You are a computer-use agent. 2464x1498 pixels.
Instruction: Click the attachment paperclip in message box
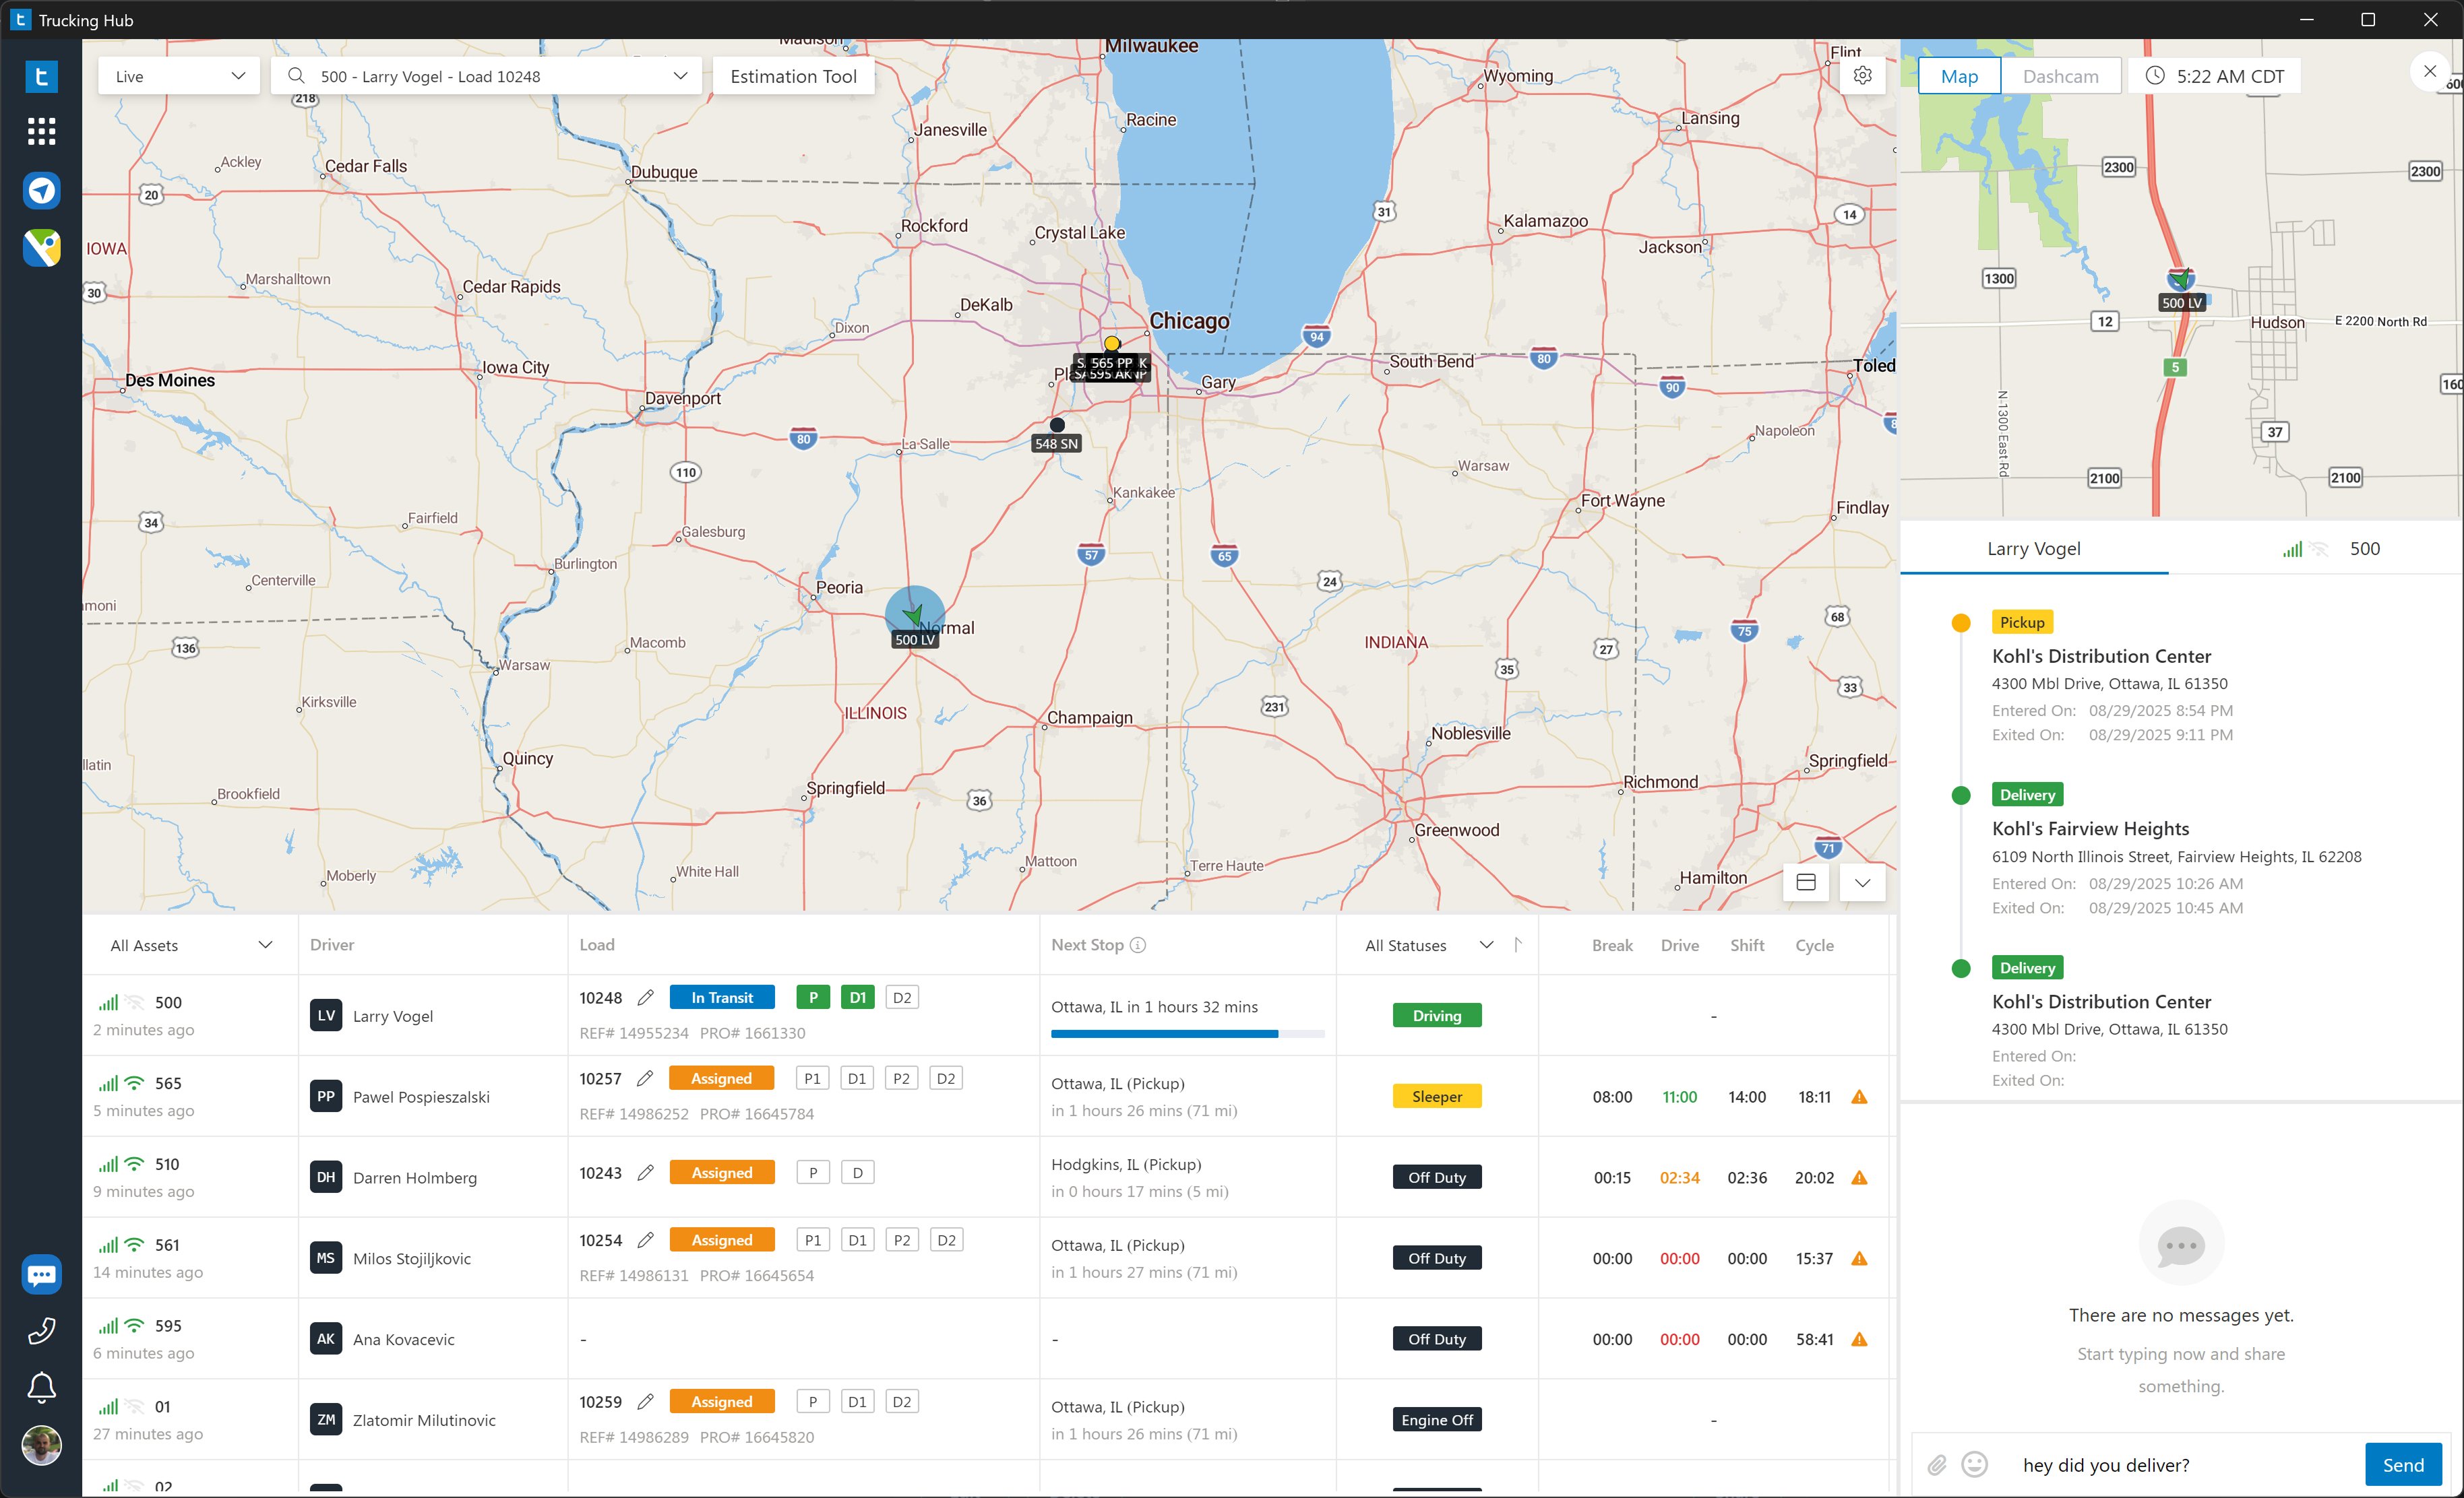1937,1465
